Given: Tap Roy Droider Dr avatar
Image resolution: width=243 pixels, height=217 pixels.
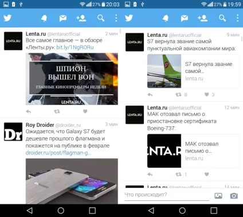Looking at the screenshot, I should coord(13,132).
